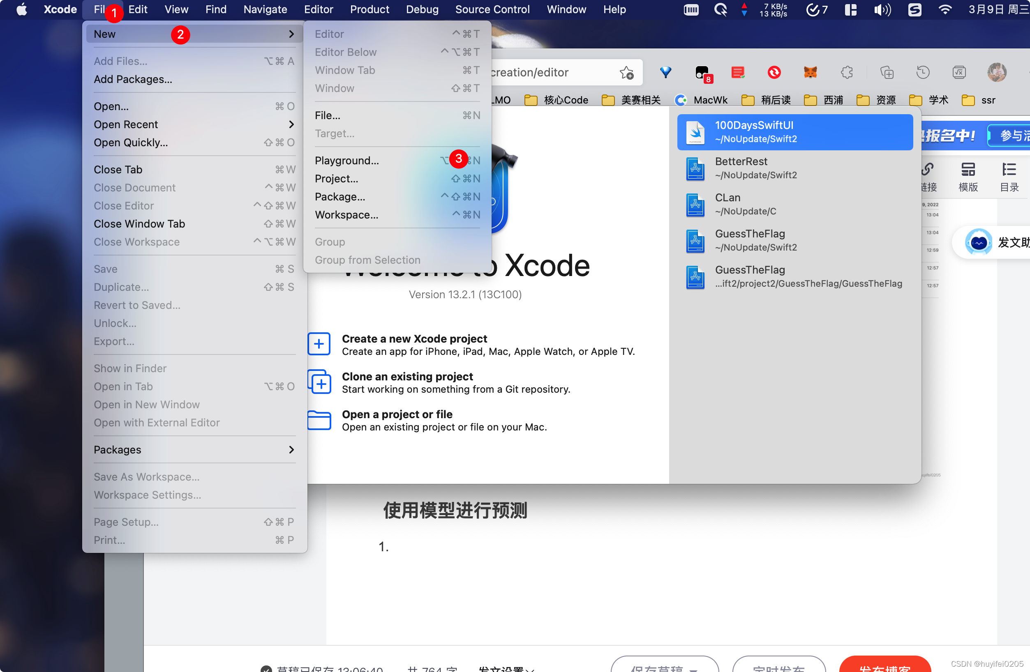Click the red circular arrows extension icon

click(774, 72)
